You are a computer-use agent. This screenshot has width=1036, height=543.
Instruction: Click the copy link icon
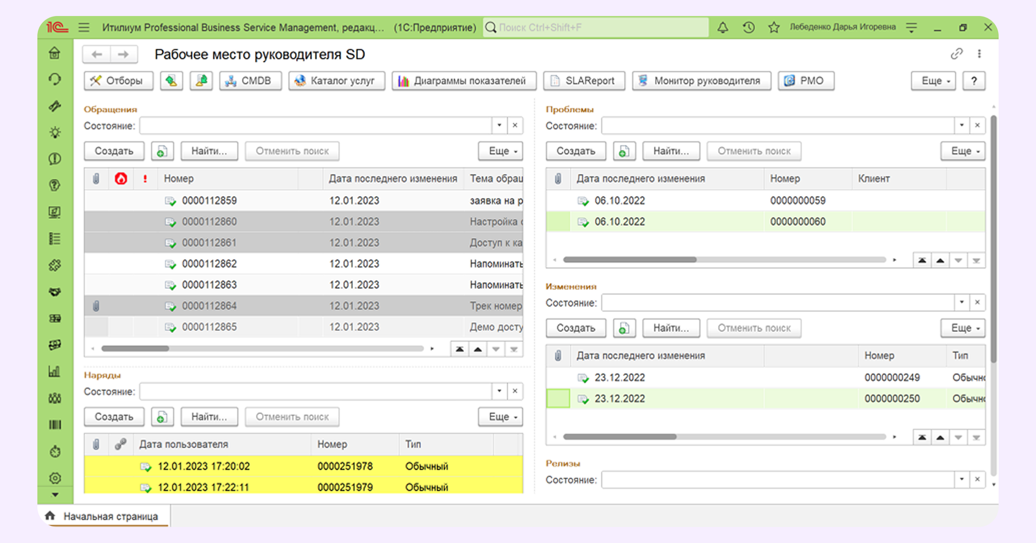click(956, 54)
